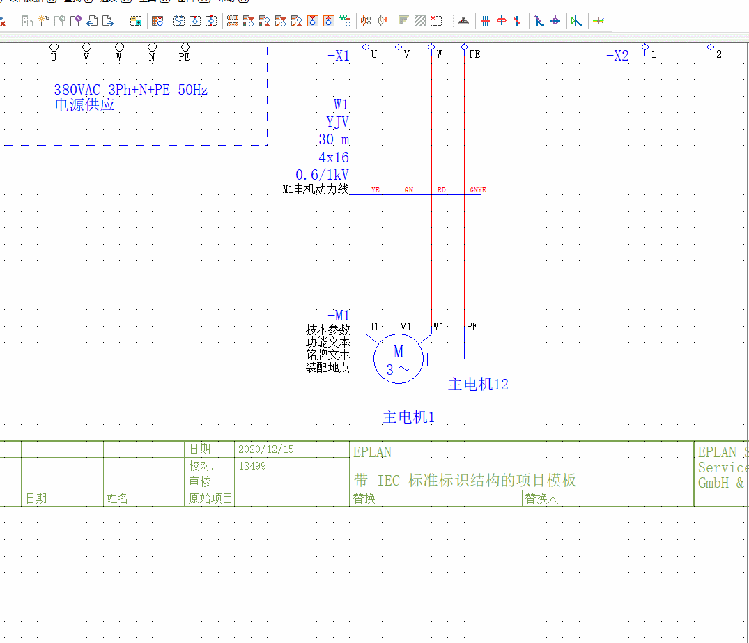This screenshot has height=643, width=749.
Task: Select the date 2020/12/15 in title block
Action: (266, 449)
